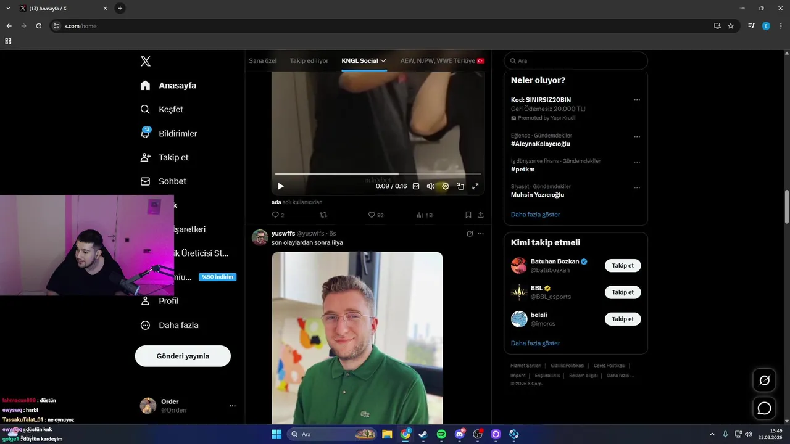Open Steam from taskbar
Screen dimensions: 790x444
coord(423,434)
